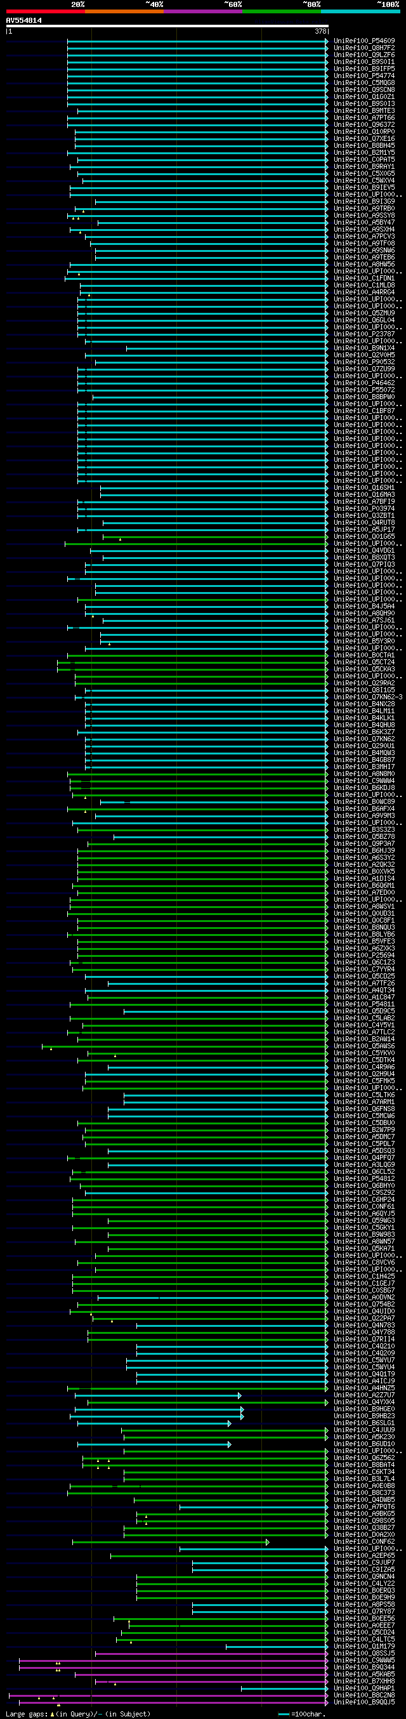Select hit UniRef100_B9I3G9
Viewport: 406px width, 1719px height.
click(364, 202)
